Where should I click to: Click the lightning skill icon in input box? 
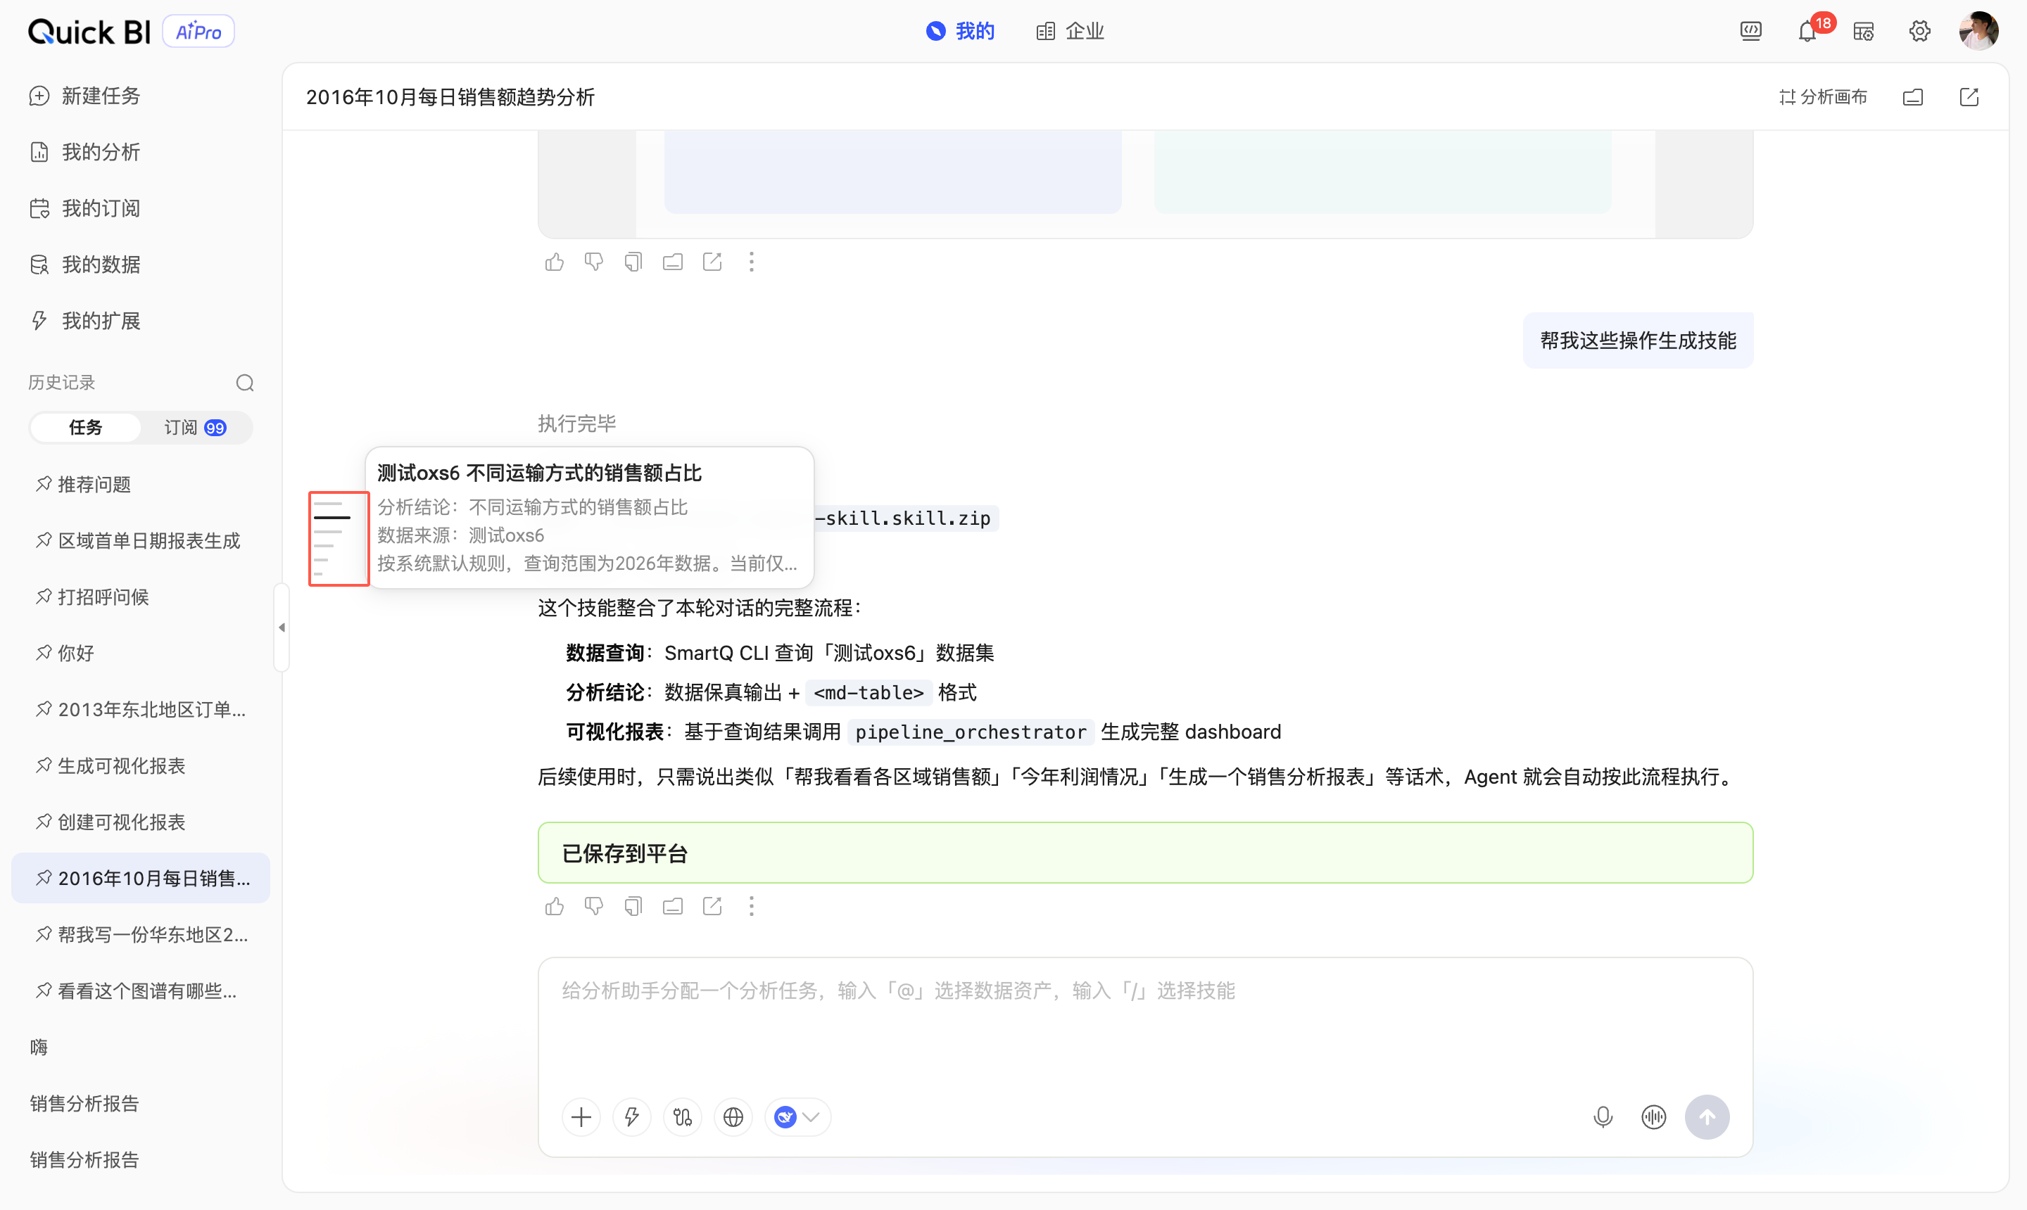(632, 1116)
